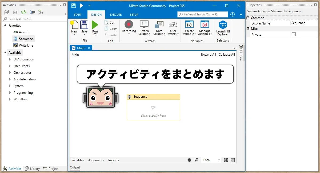Expand the Orchestrator category
Viewport: 320px width, 173px height.
click(x=10, y=73)
